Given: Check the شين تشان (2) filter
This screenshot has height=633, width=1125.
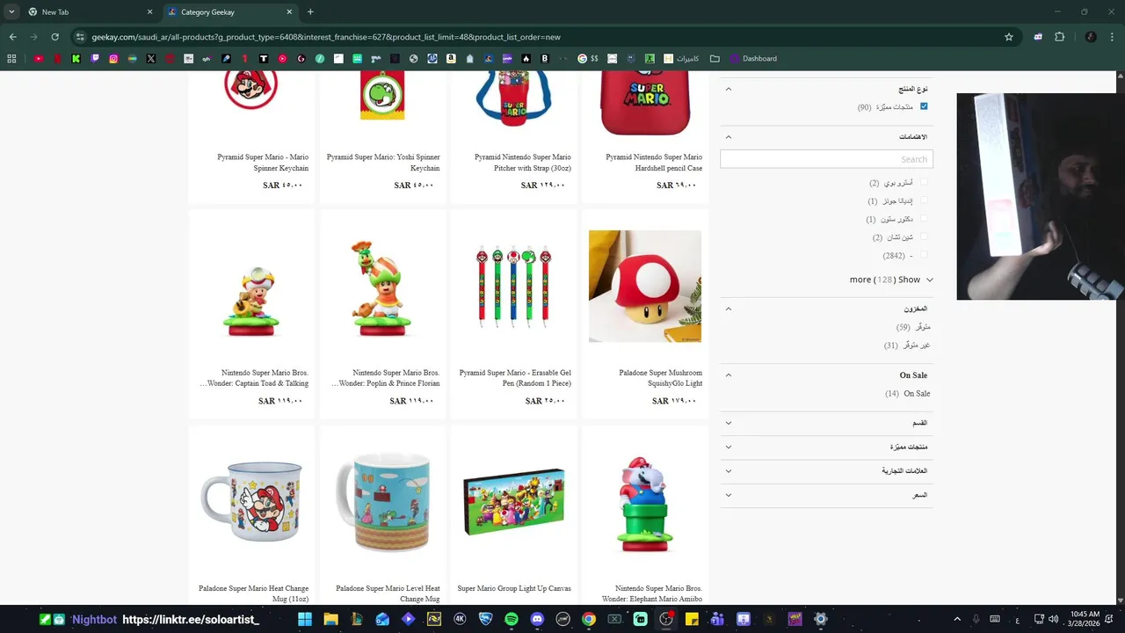Looking at the screenshot, I should pos(924,236).
